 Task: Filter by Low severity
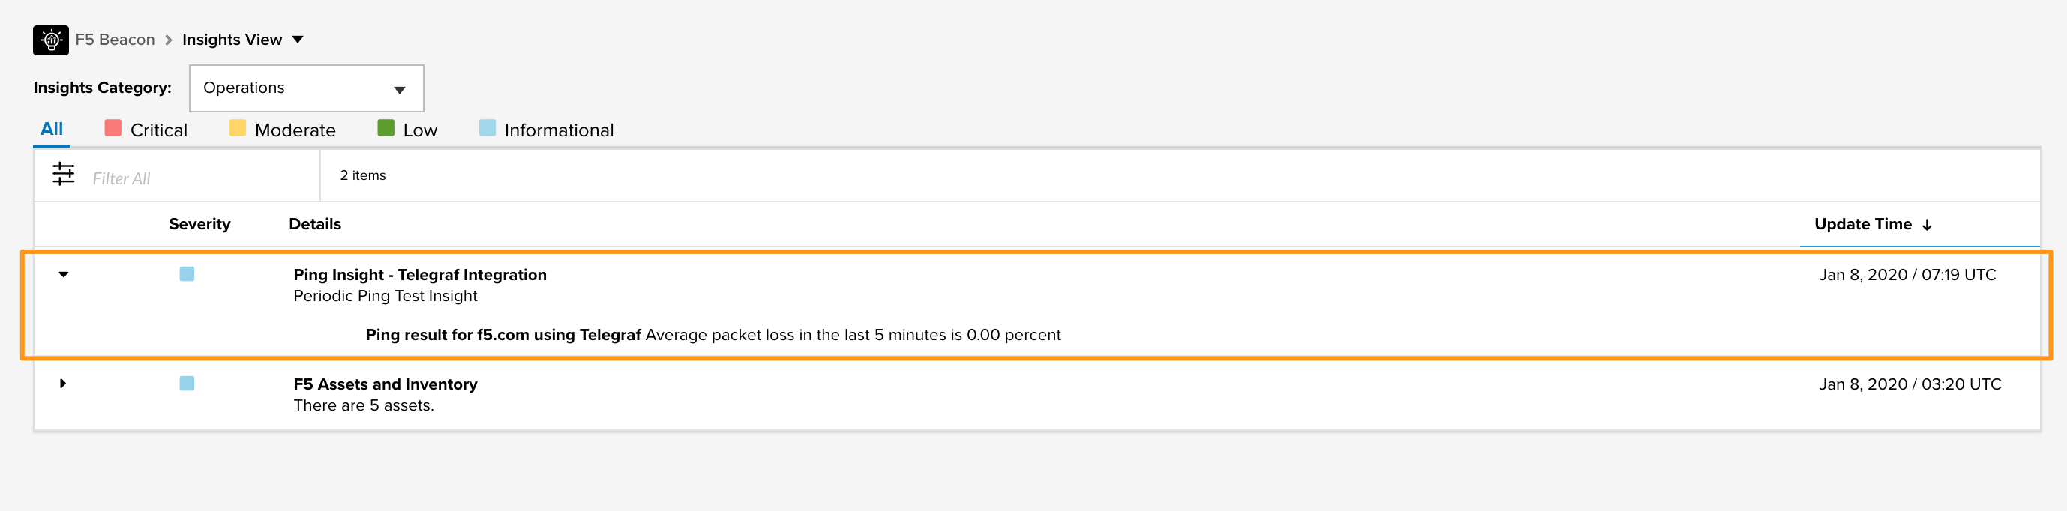[407, 129]
